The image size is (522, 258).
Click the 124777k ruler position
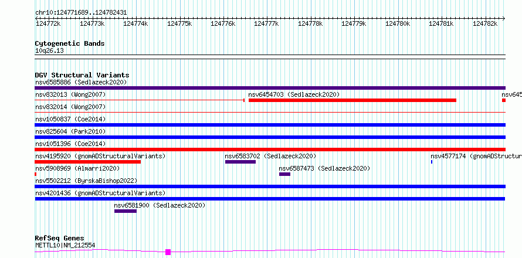[267, 23]
